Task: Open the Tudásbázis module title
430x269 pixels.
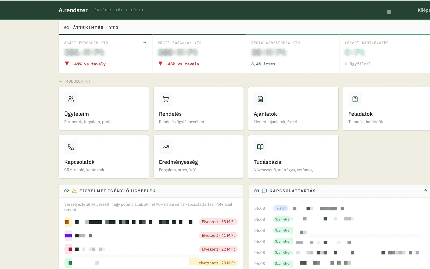Action: [x=267, y=162]
